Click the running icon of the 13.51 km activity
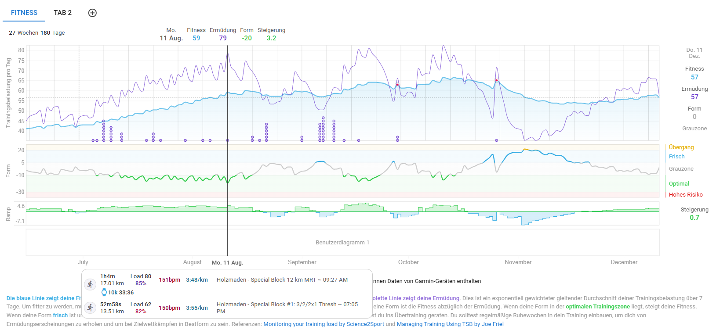709x333 pixels. coord(90,308)
